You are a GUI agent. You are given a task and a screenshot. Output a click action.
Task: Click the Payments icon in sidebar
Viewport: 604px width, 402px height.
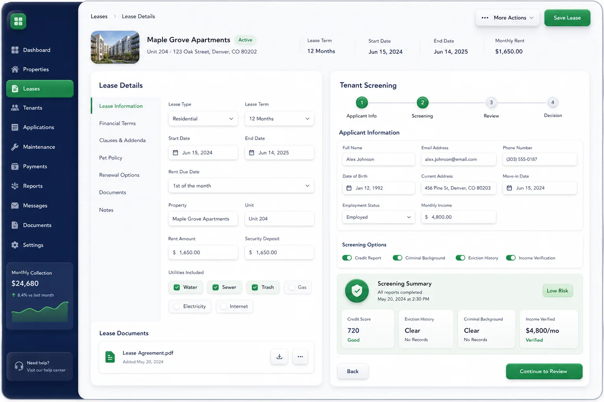coord(15,166)
